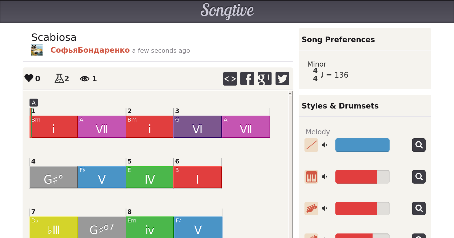Mute the guitar track speaker

point(324,209)
